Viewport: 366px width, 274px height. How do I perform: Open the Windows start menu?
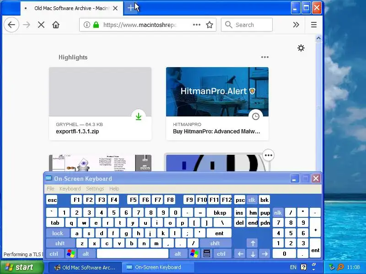point(22,267)
